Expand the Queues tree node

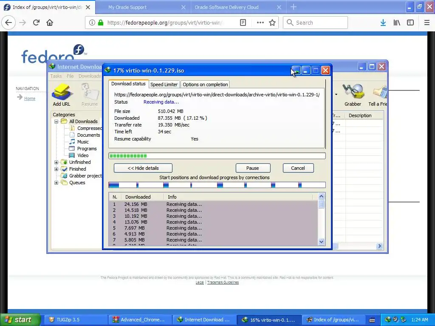coord(56,183)
